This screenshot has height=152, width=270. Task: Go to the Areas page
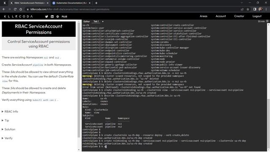(203, 16)
